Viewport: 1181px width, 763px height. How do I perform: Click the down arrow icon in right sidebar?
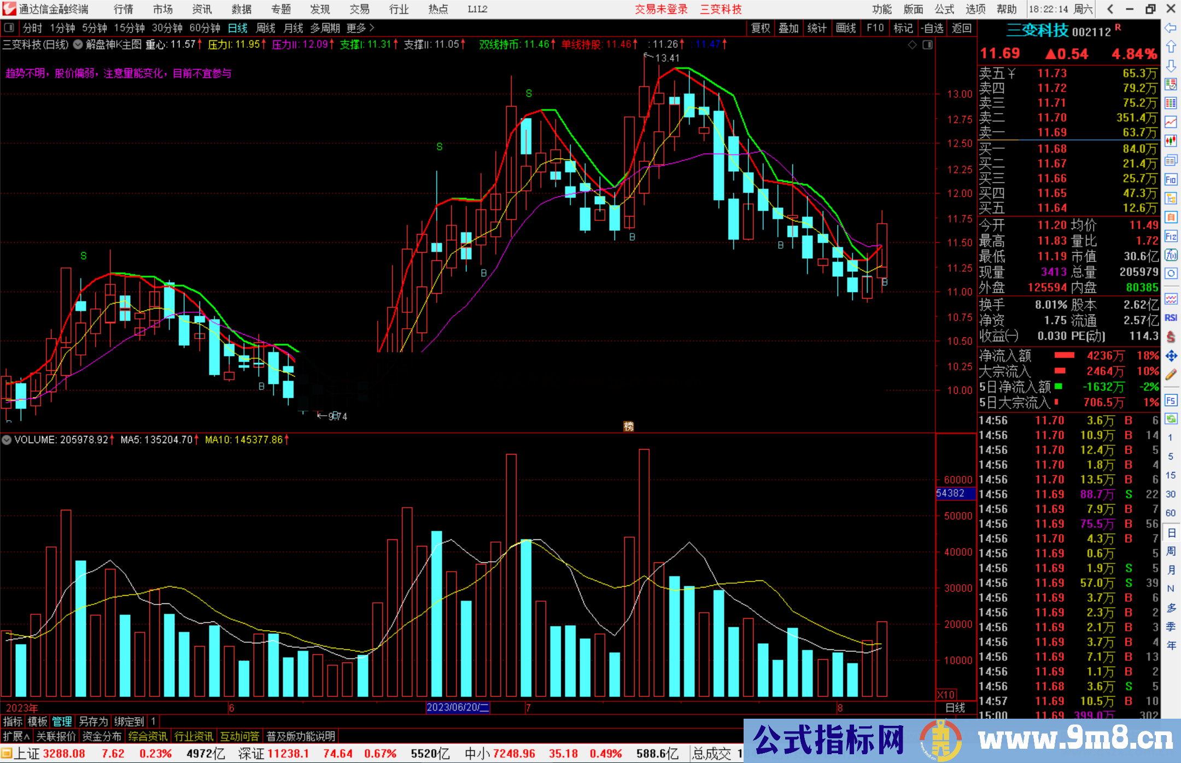click(1171, 66)
